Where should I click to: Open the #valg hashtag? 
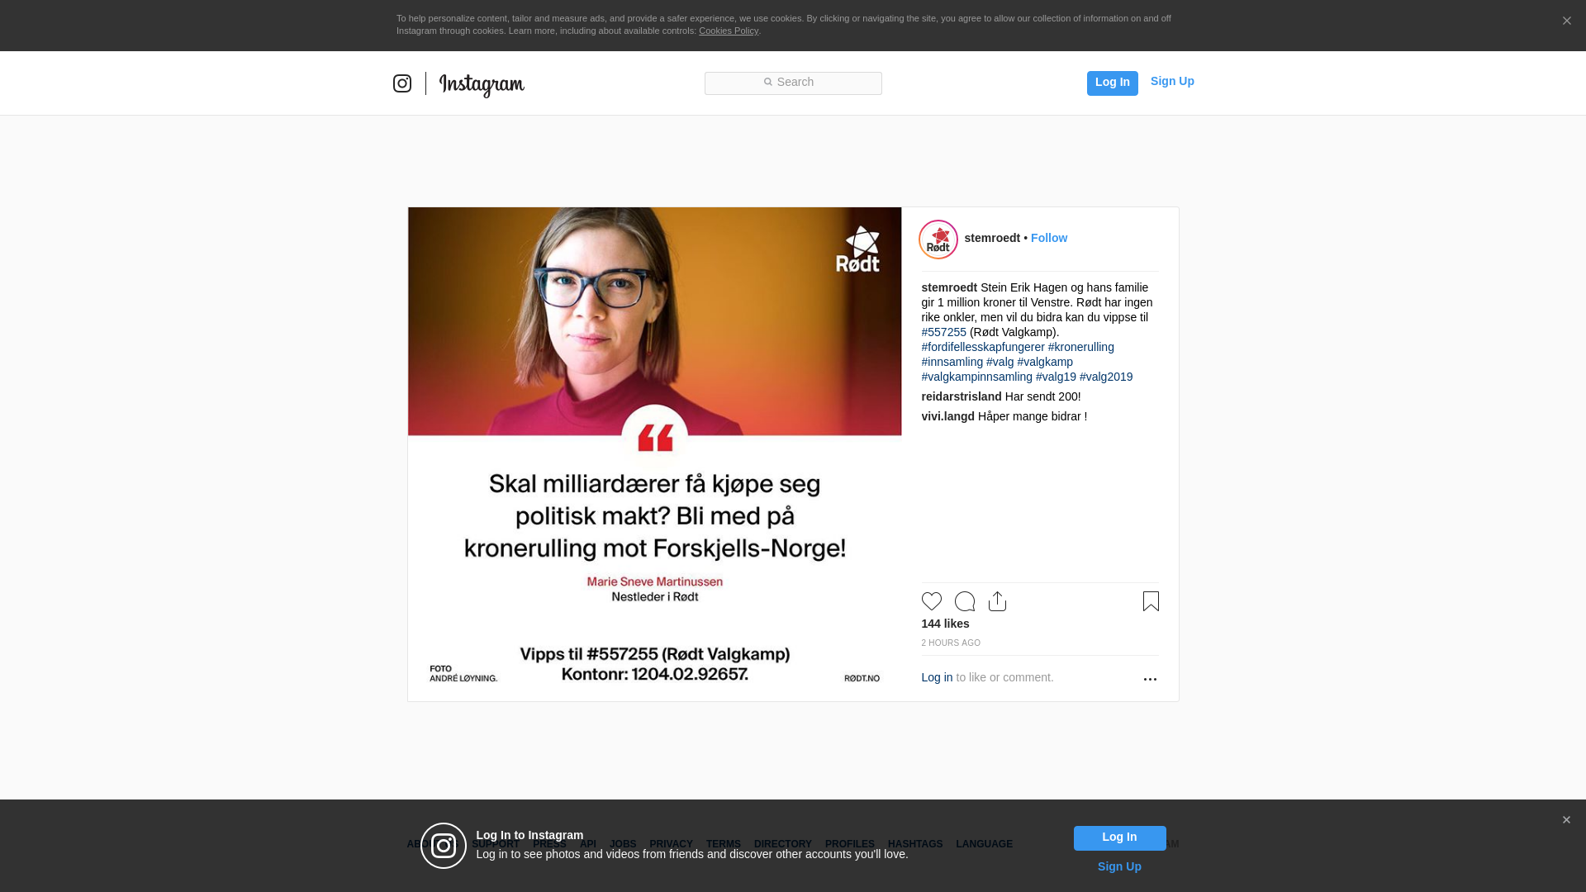tap(1000, 362)
